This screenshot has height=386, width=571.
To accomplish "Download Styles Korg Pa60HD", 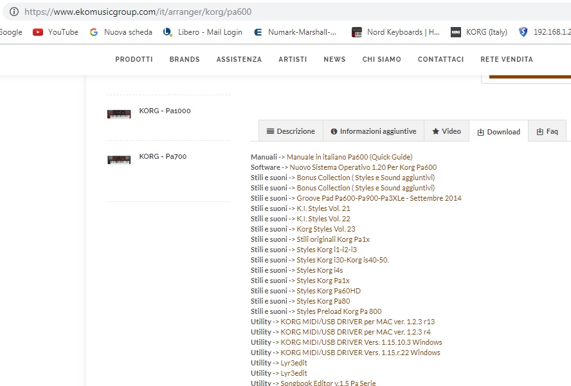I will [x=329, y=291].
